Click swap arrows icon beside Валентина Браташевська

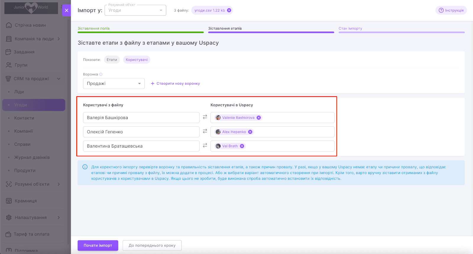tap(205, 146)
